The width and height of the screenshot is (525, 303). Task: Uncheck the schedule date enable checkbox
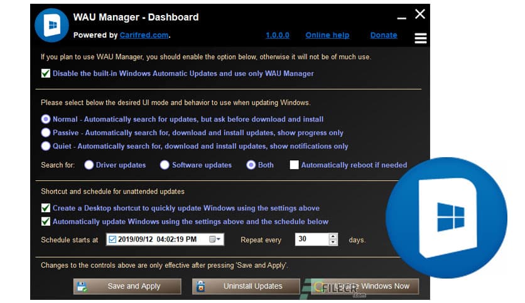pyautogui.click(x=112, y=239)
